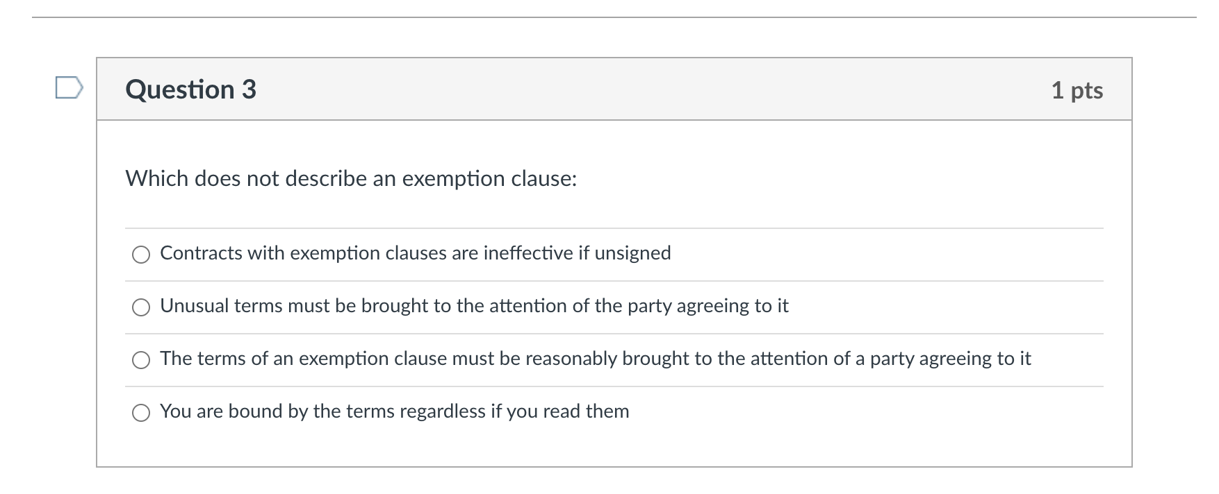Click text of the first answer option
Viewport: 1219px width, 494px height.
tap(415, 253)
